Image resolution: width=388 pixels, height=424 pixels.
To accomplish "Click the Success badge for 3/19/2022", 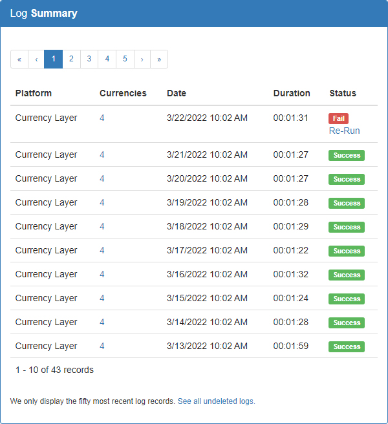I will 347,204.
